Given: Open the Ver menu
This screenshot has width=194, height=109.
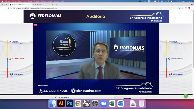Looking at the screenshot, I should click(25, 1).
